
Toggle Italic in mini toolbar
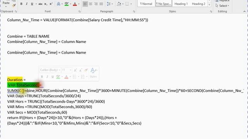pos(47,76)
